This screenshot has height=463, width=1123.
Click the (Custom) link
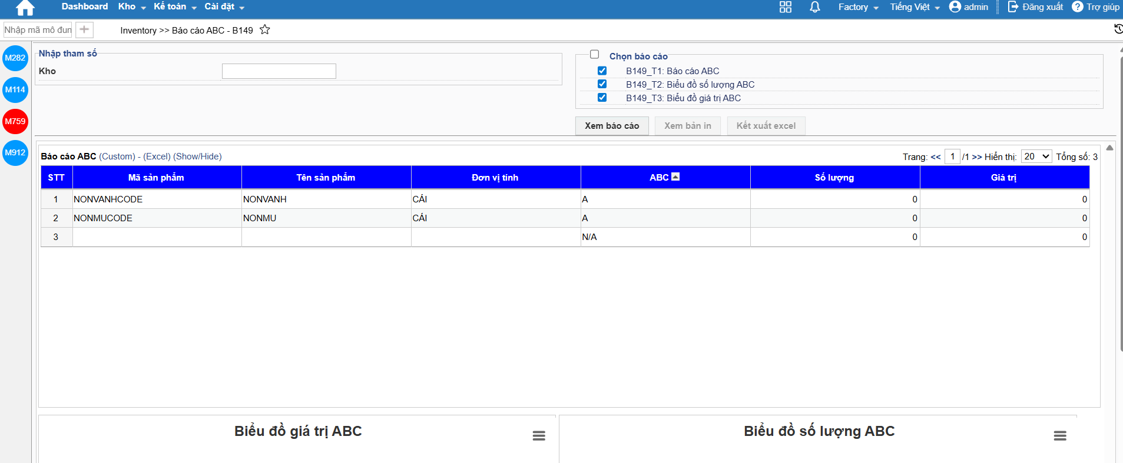click(x=117, y=156)
